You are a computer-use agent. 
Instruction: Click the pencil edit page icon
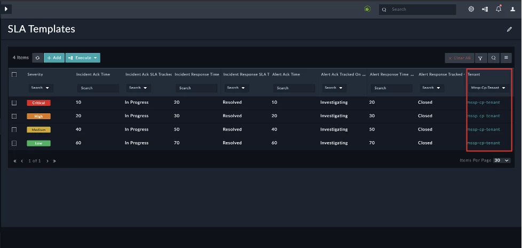pyautogui.click(x=509, y=29)
